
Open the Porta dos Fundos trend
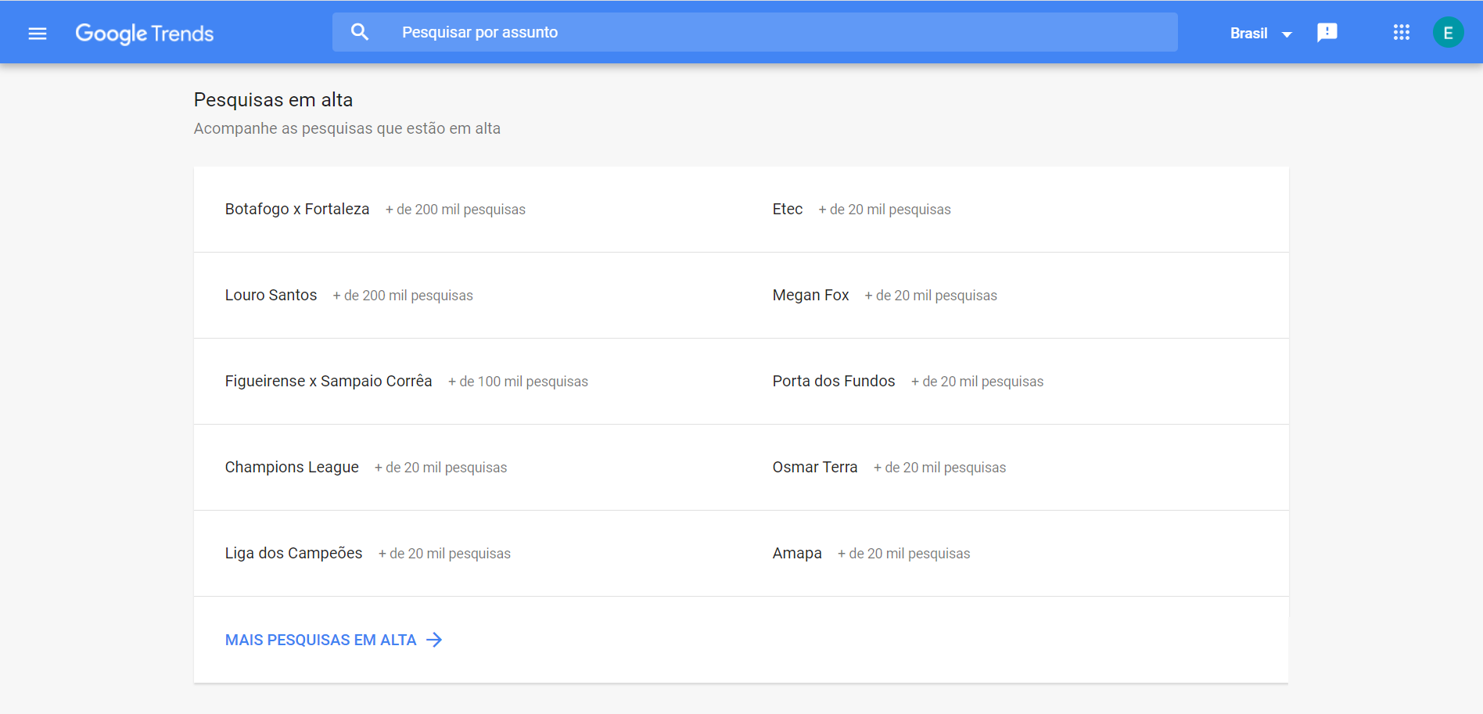(834, 381)
